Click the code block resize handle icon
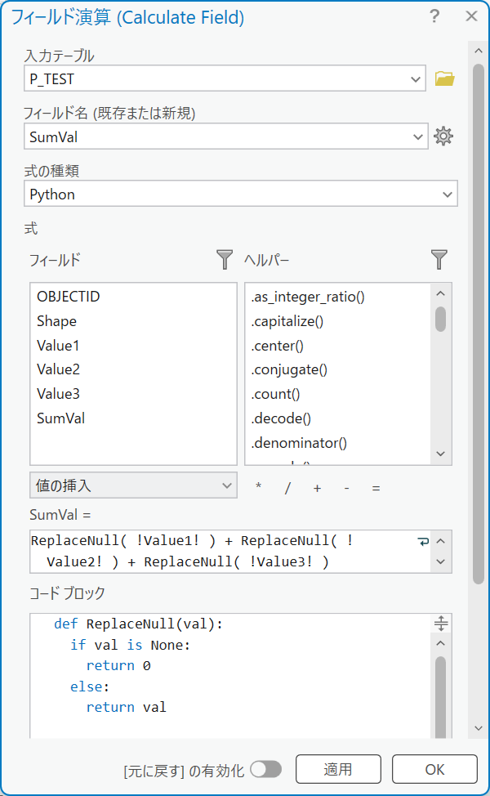Screen dimensions: 490x796 (x=441, y=624)
